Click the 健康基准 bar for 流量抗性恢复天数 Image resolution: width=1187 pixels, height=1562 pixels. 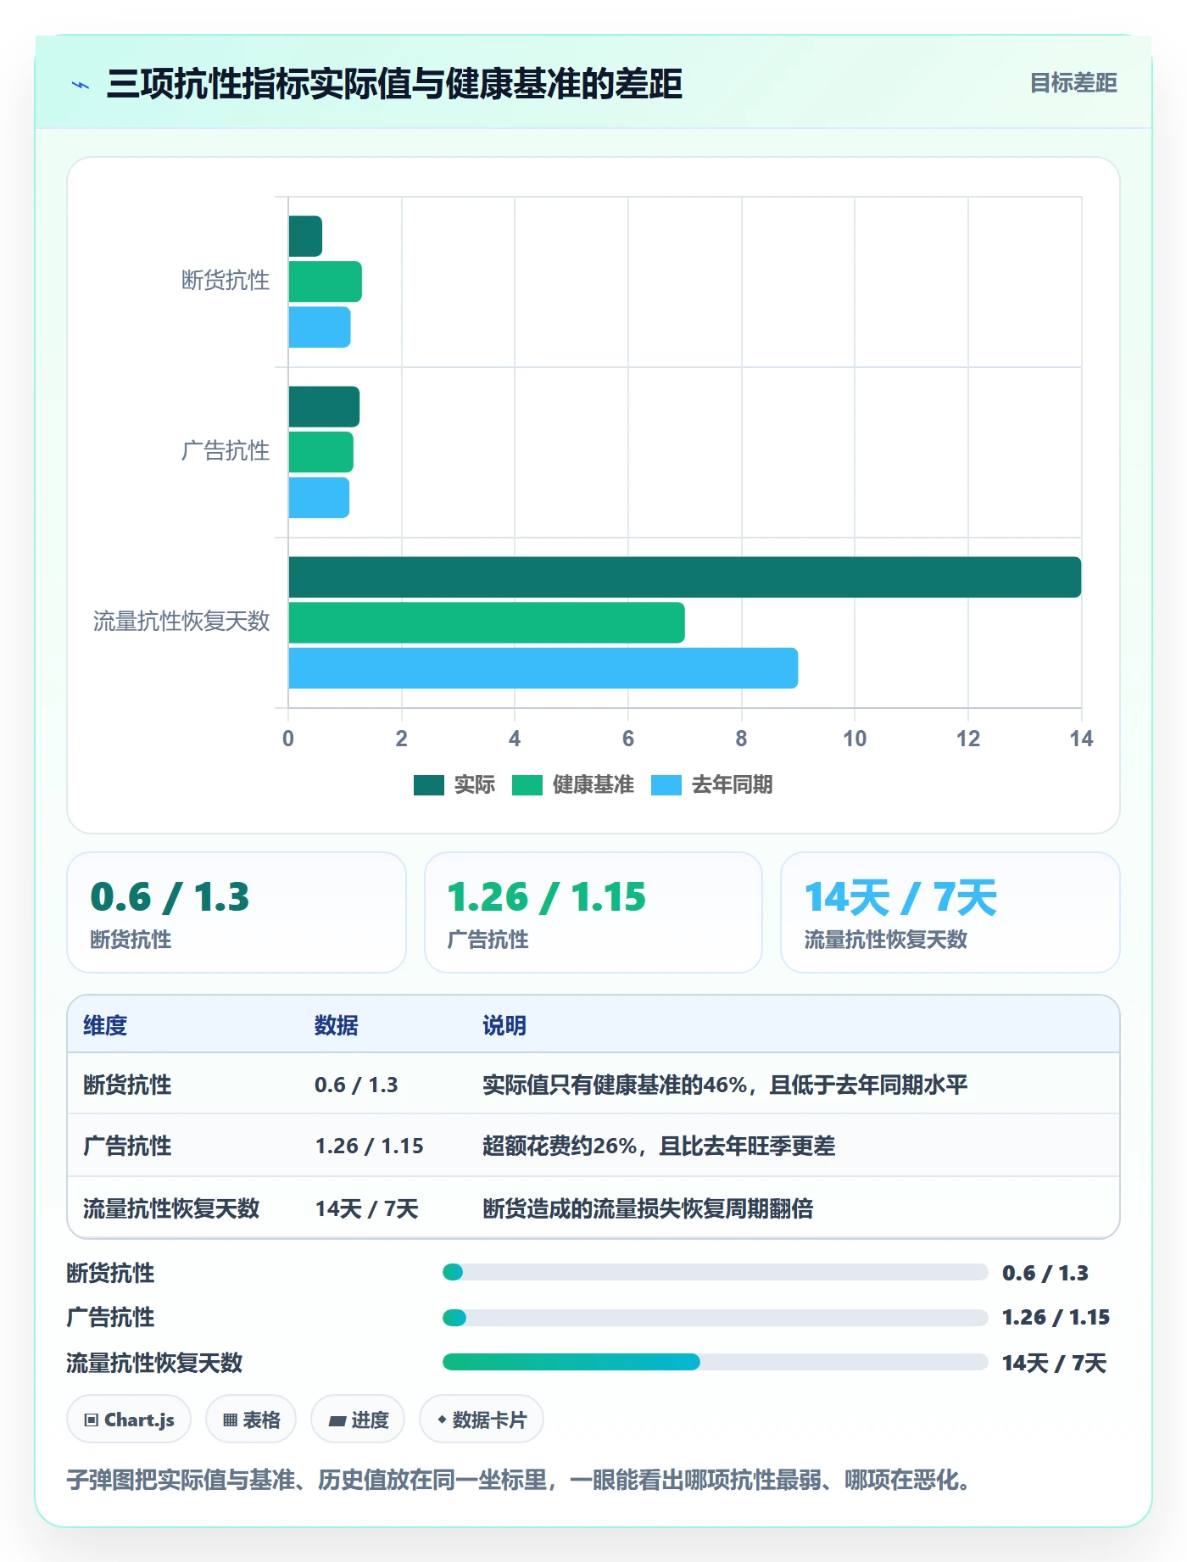(487, 622)
